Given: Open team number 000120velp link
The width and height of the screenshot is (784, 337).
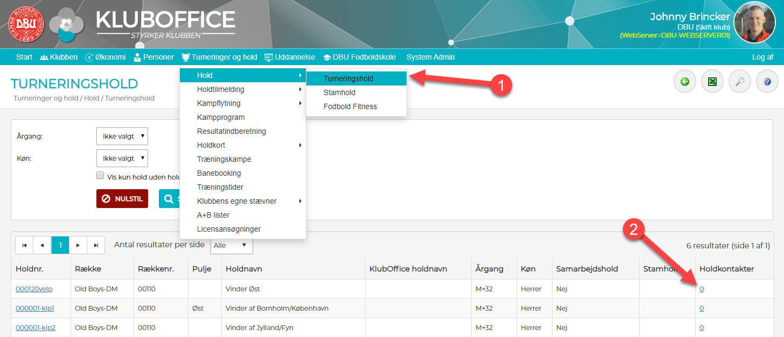Looking at the screenshot, I should pos(35,289).
